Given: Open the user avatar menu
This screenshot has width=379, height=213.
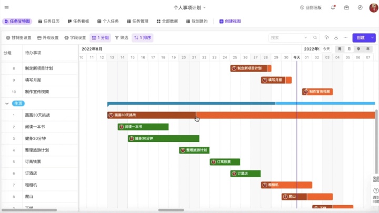Looking at the screenshot, I should (x=373, y=7).
